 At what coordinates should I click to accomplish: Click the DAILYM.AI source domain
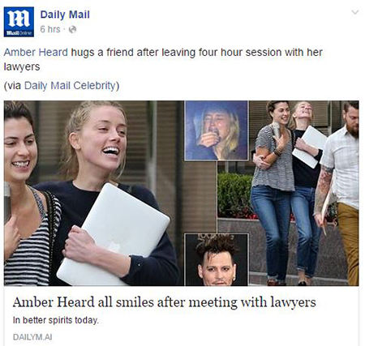tap(32, 337)
